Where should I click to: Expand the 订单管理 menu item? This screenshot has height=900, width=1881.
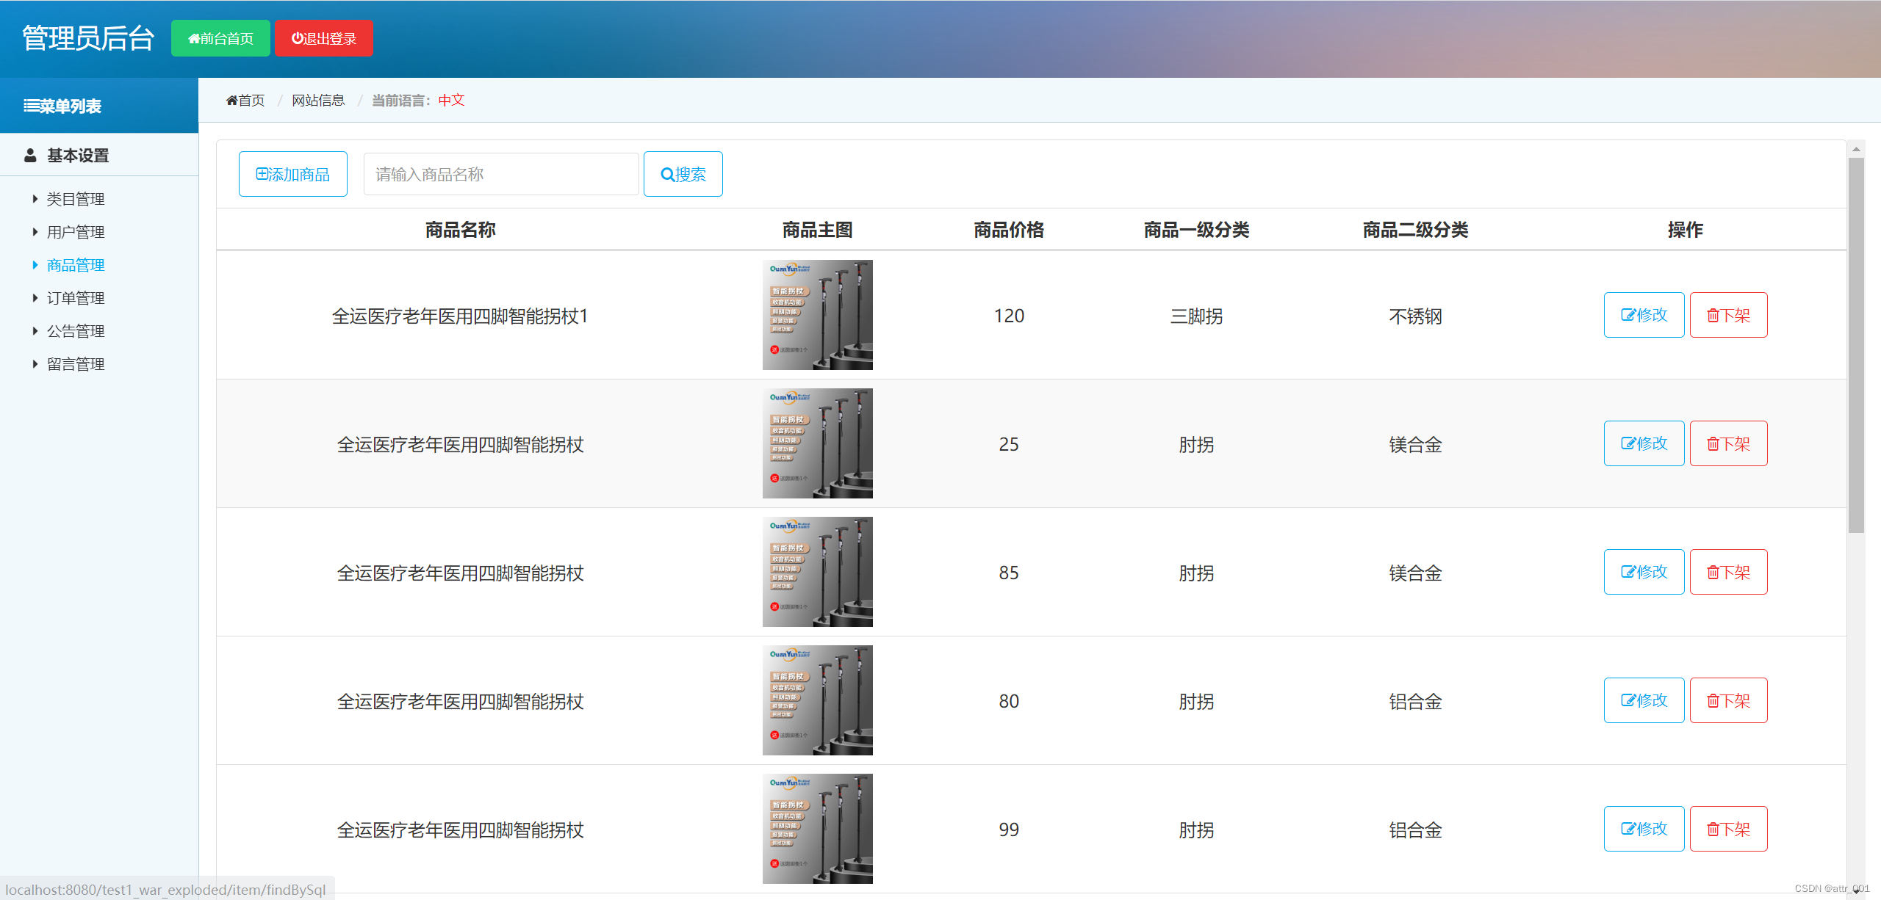click(x=75, y=298)
